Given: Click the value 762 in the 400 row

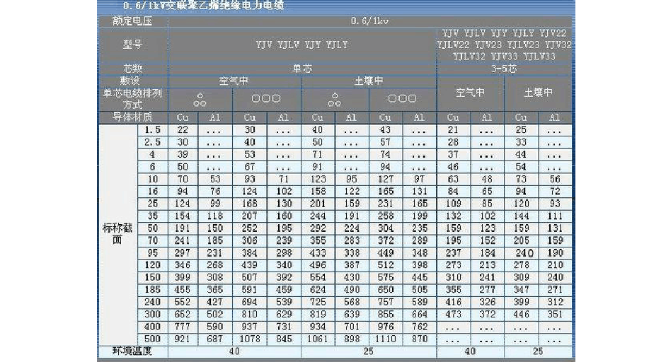Looking at the screenshot, I should (419, 327).
